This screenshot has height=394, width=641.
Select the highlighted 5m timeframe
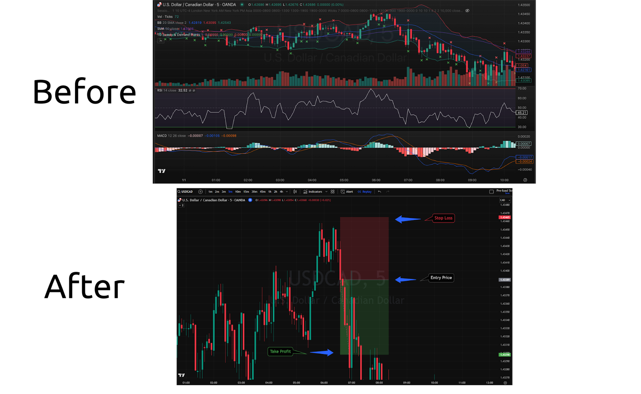tap(230, 192)
